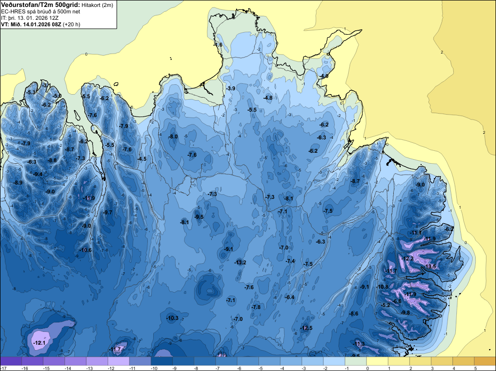Pick the legend swatch between -17 and -16
Image resolution: width=496 pixels, height=371 pixels.
tap(11, 361)
